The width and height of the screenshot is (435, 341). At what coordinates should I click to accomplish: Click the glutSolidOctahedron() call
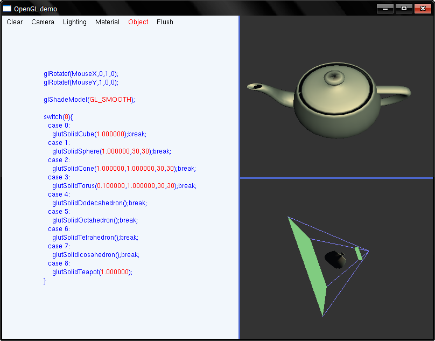point(86,220)
